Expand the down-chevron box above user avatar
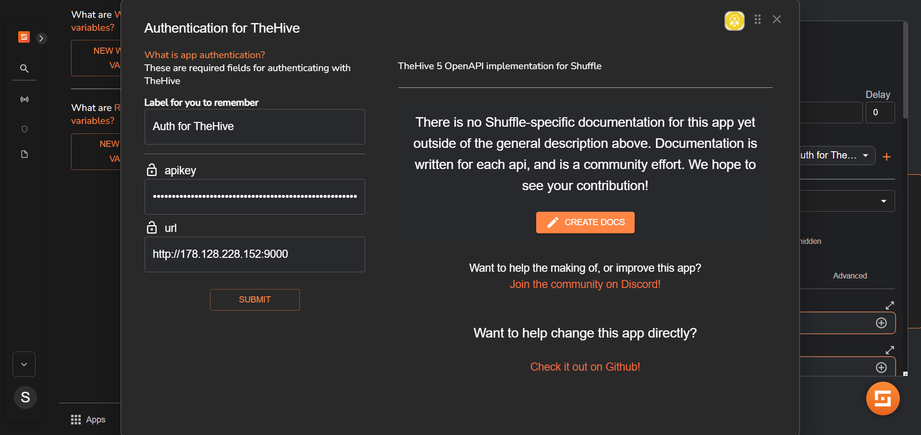 (x=24, y=364)
